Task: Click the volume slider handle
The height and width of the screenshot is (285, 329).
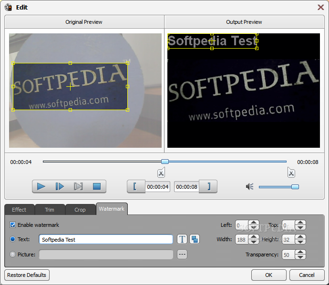Action: [x=295, y=187]
